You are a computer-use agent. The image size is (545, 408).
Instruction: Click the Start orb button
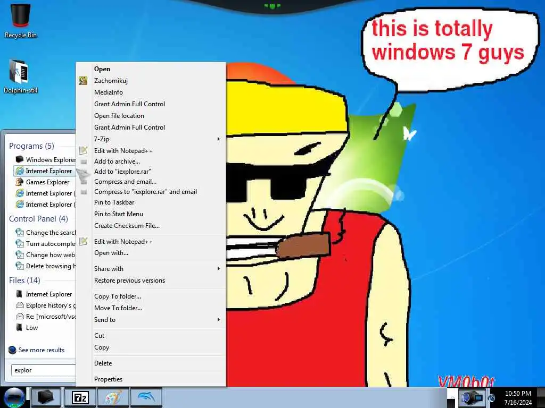point(14,397)
